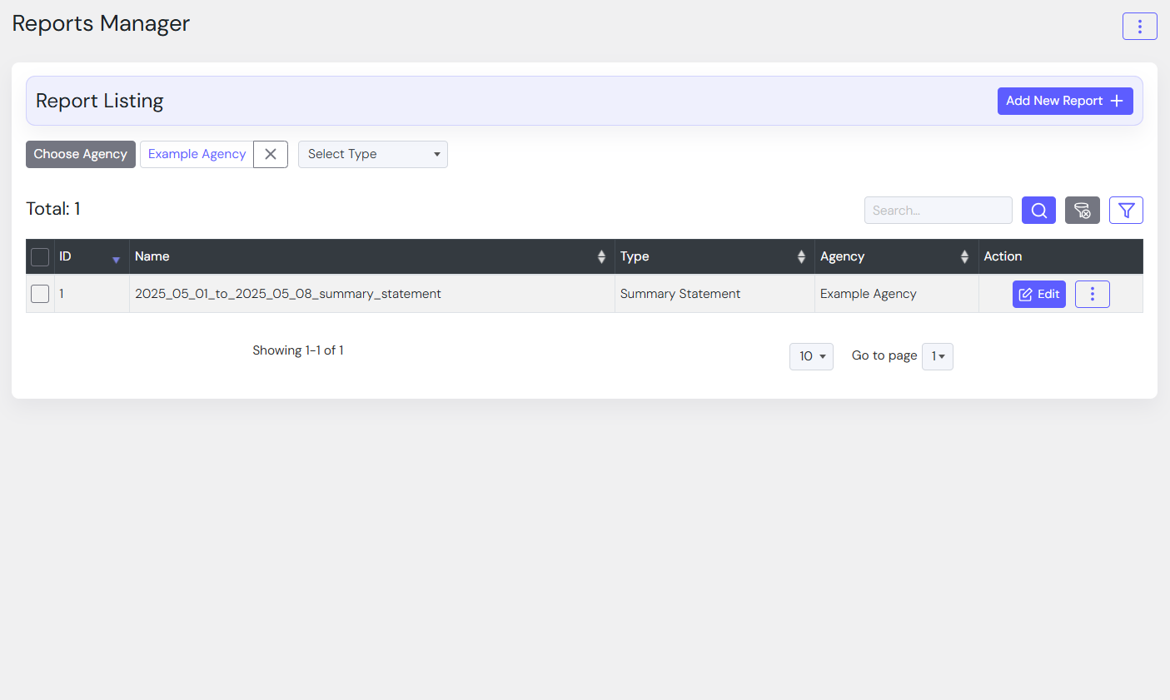Sort table by Name column arrows
1170x700 pixels.
coord(601,257)
